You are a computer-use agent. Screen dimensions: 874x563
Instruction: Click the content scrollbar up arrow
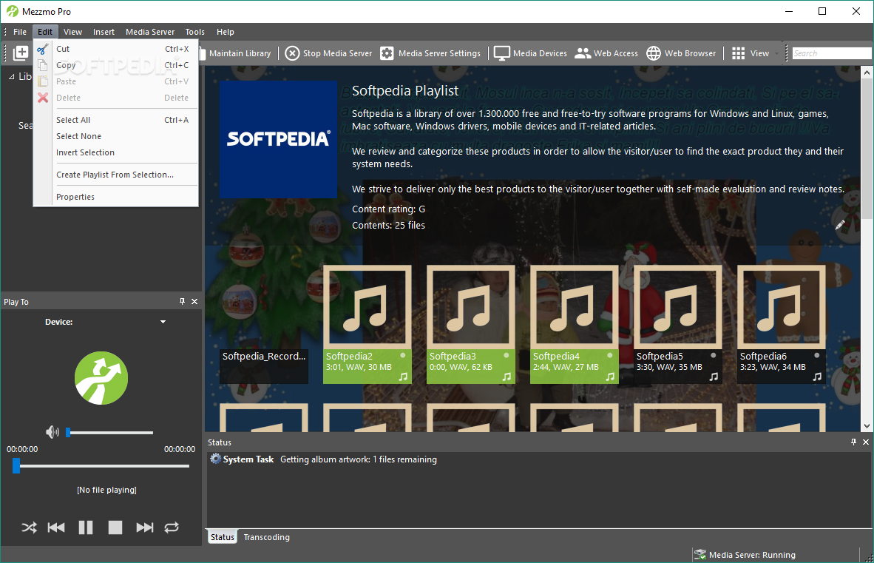[867, 73]
